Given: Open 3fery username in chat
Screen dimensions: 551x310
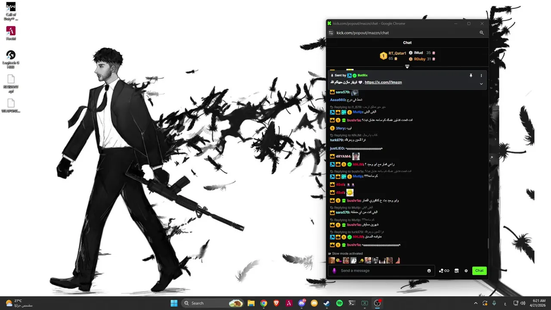Looking at the screenshot, I should [x=341, y=128].
